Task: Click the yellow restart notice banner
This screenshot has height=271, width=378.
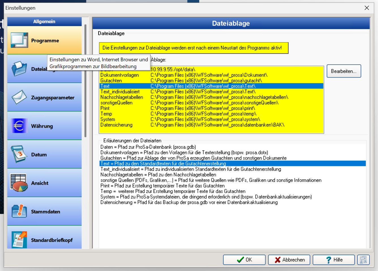Action: (194, 48)
